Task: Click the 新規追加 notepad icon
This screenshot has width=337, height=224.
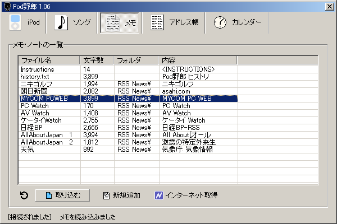Action: point(106,195)
